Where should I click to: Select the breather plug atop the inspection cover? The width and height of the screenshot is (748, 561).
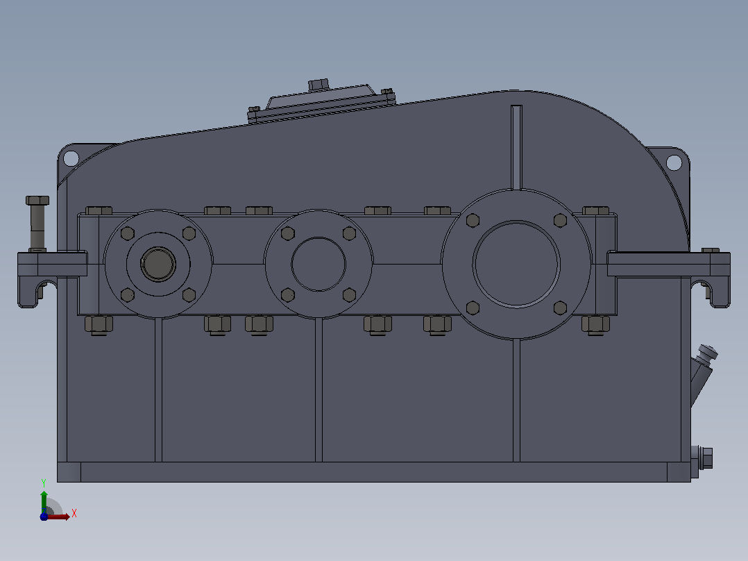coord(318,85)
